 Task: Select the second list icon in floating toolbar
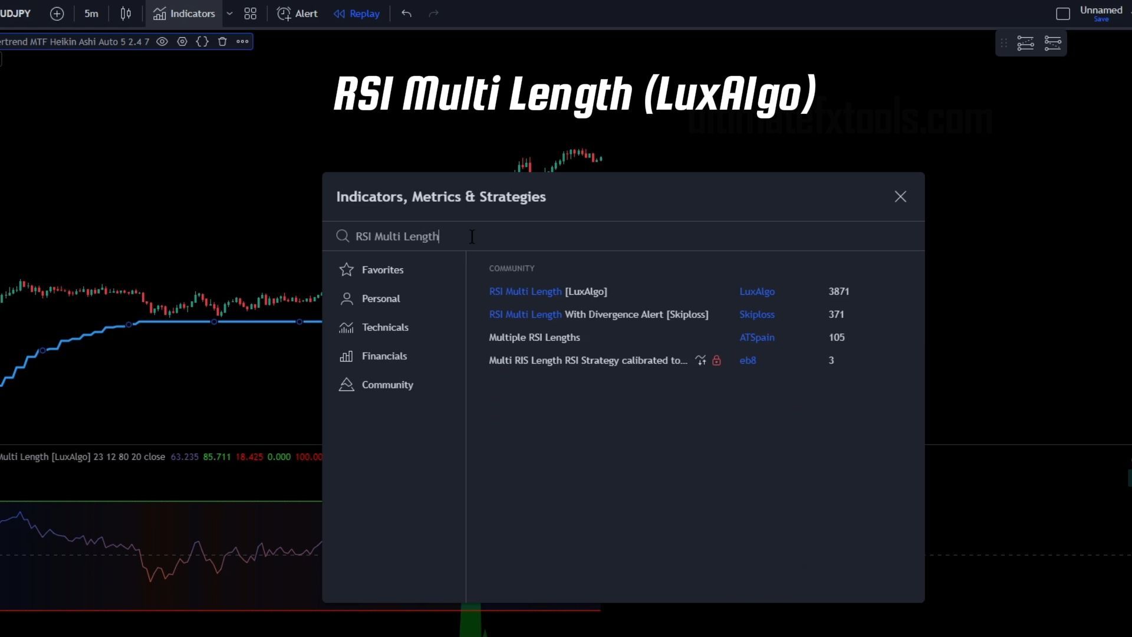point(1052,43)
